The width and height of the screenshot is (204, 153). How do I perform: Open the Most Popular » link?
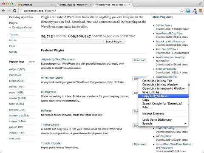pos(162,17)
